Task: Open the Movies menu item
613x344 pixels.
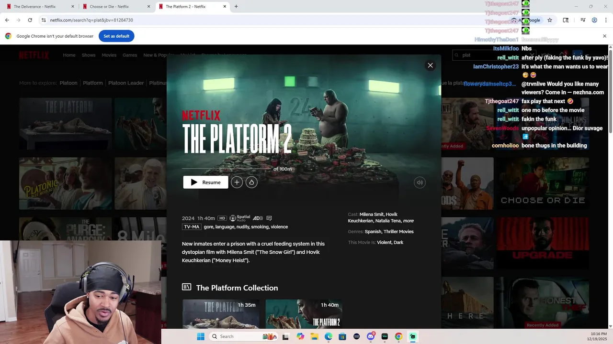Action: point(109,55)
